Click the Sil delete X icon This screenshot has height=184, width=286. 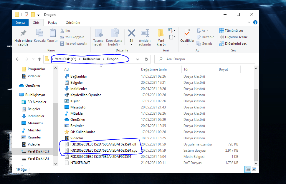coord(131,33)
